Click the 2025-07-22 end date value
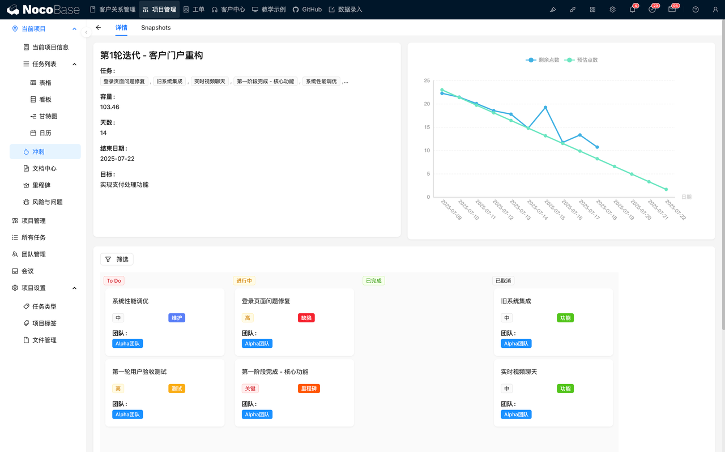Viewport: 725px width, 452px height. (117, 159)
